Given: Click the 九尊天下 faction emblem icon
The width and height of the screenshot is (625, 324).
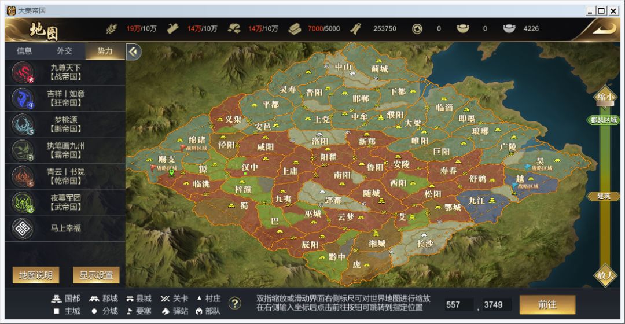Looking at the screenshot, I should pyautogui.click(x=23, y=72).
